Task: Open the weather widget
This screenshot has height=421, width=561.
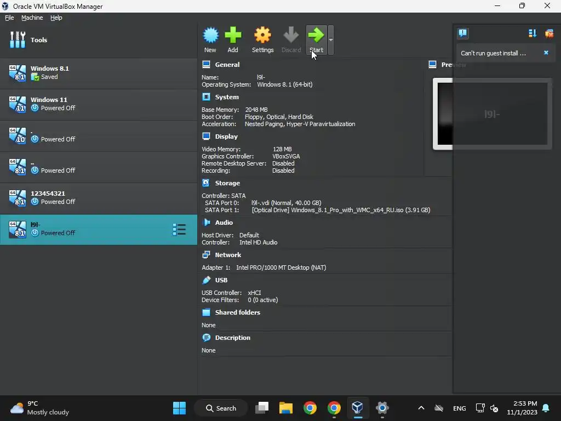Action: click(x=39, y=408)
